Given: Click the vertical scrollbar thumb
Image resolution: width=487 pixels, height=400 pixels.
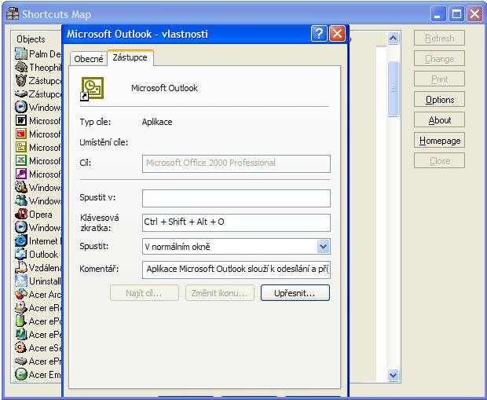Looking at the screenshot, I should point(394,89).
